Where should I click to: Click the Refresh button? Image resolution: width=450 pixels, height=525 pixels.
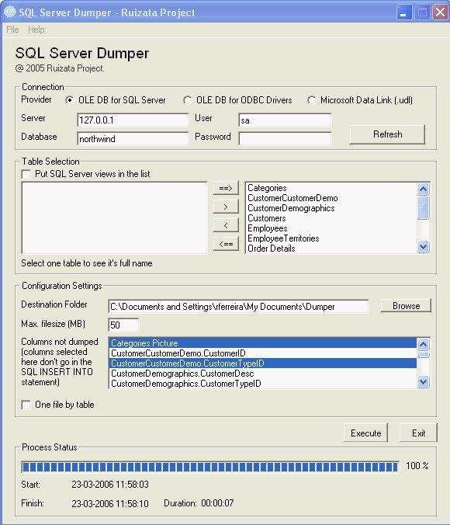click(x=387, y=134)
